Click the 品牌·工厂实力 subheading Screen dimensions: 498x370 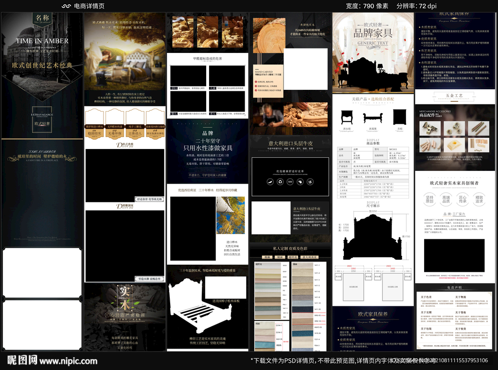[x=454, y=214]
